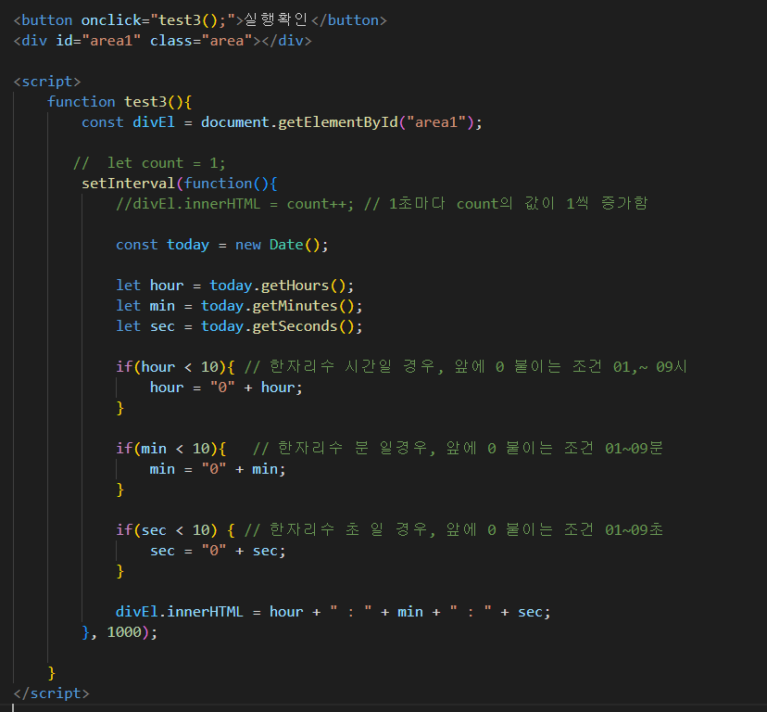Click the closing brace of the hour if-block
Viewport: 767px width, 712px height.
tap(119, 408)
